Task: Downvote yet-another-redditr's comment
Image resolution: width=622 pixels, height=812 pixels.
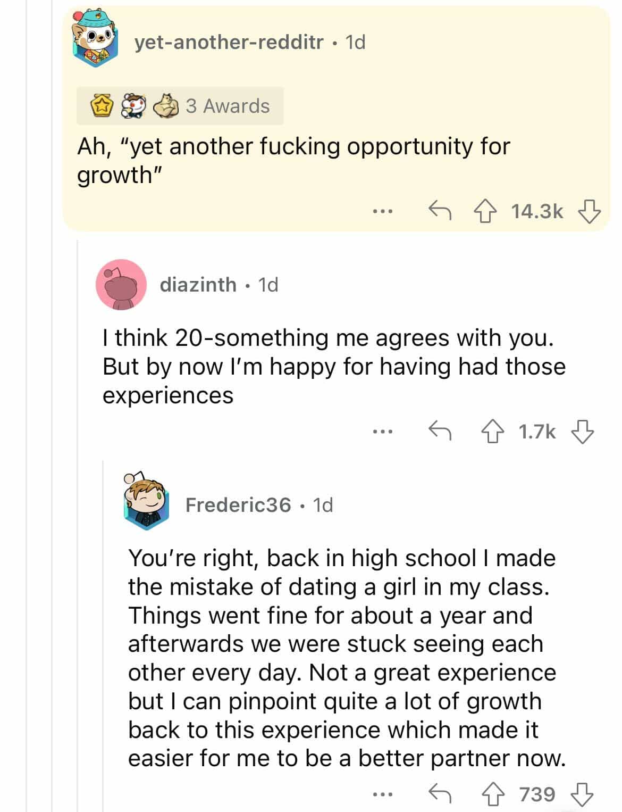Action: click(x=589, y=212)
